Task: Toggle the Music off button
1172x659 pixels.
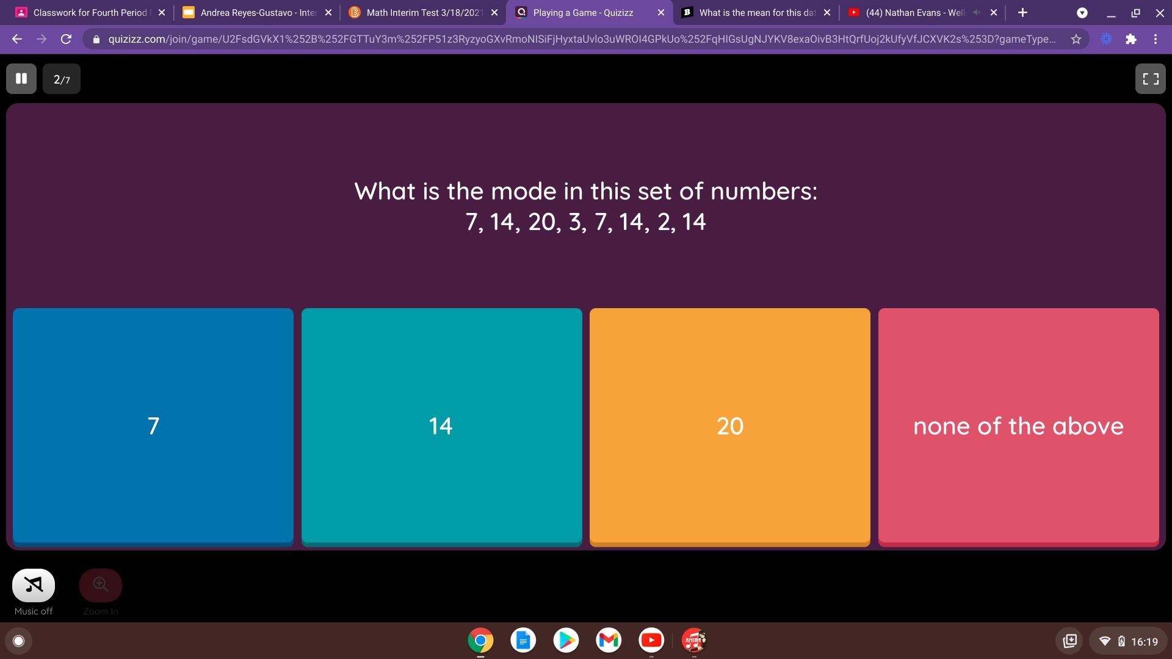Action: click(x=34, y=585)
